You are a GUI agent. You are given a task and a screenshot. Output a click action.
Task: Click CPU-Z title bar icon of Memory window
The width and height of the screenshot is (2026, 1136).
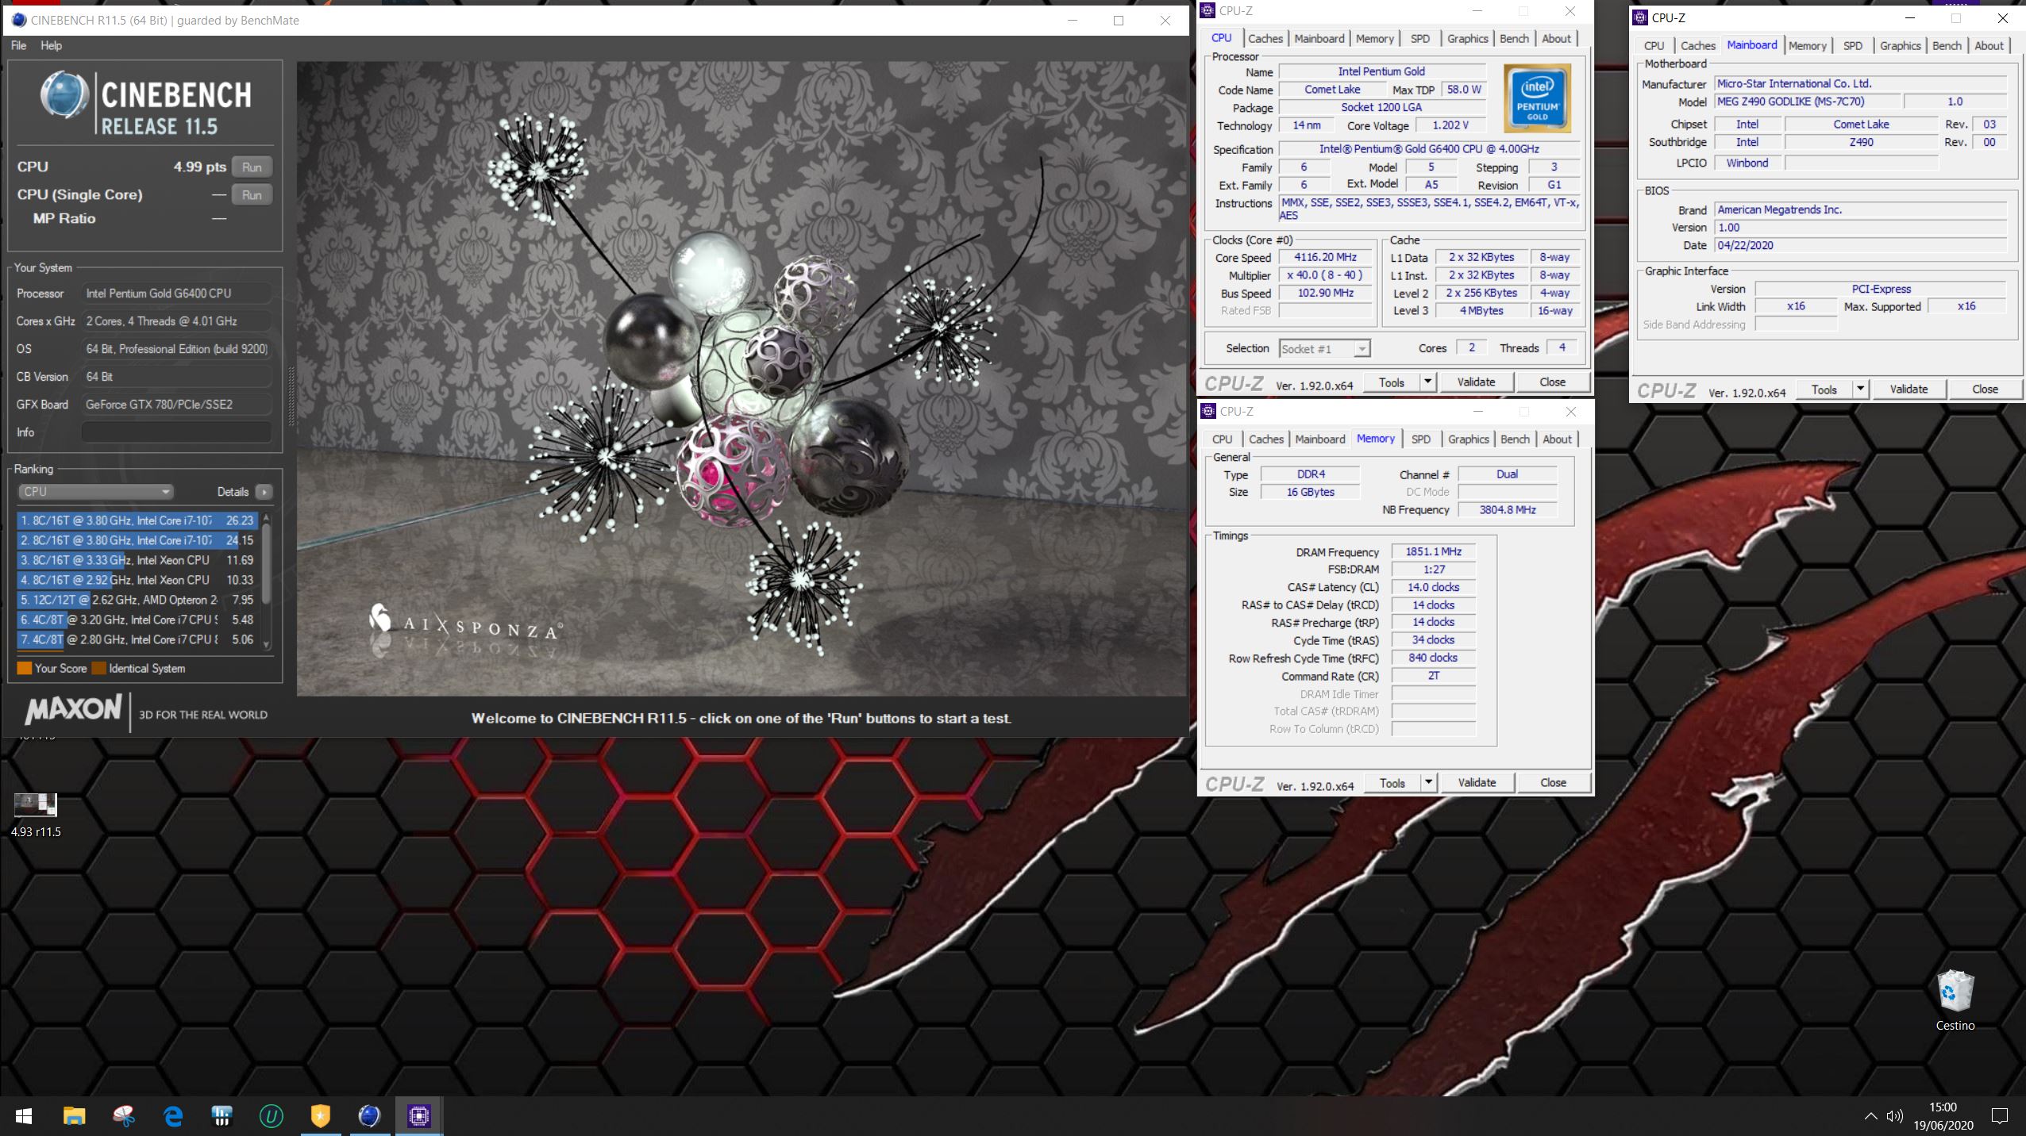pos(1208,411)
